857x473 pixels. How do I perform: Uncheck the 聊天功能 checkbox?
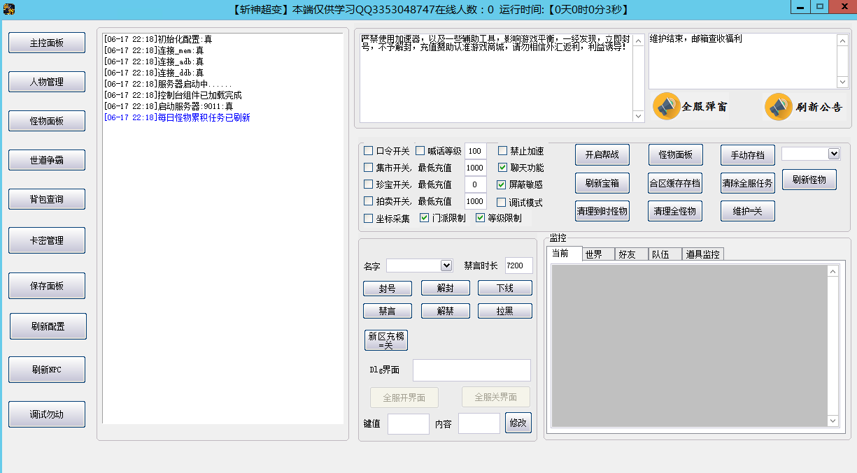click(503, 168)
